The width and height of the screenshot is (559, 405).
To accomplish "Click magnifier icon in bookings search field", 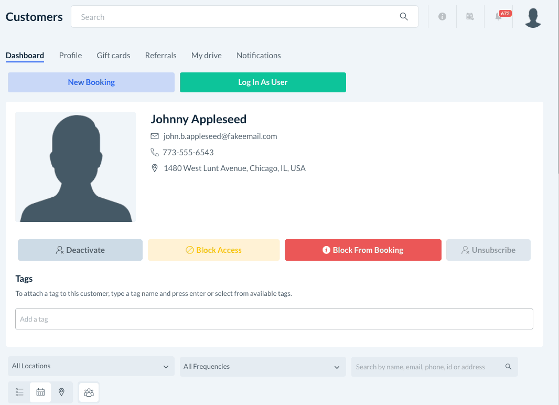I will tap(508, 367).
